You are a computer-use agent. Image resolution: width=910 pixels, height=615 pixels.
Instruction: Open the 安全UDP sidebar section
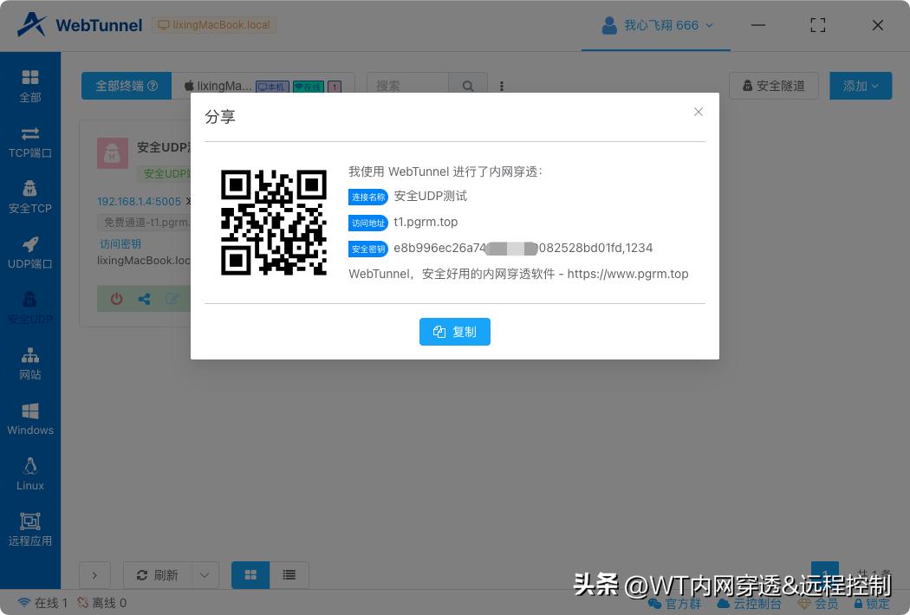coord(30,308)
